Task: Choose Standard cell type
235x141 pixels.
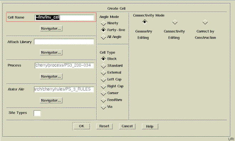Action: pos(103,65)
